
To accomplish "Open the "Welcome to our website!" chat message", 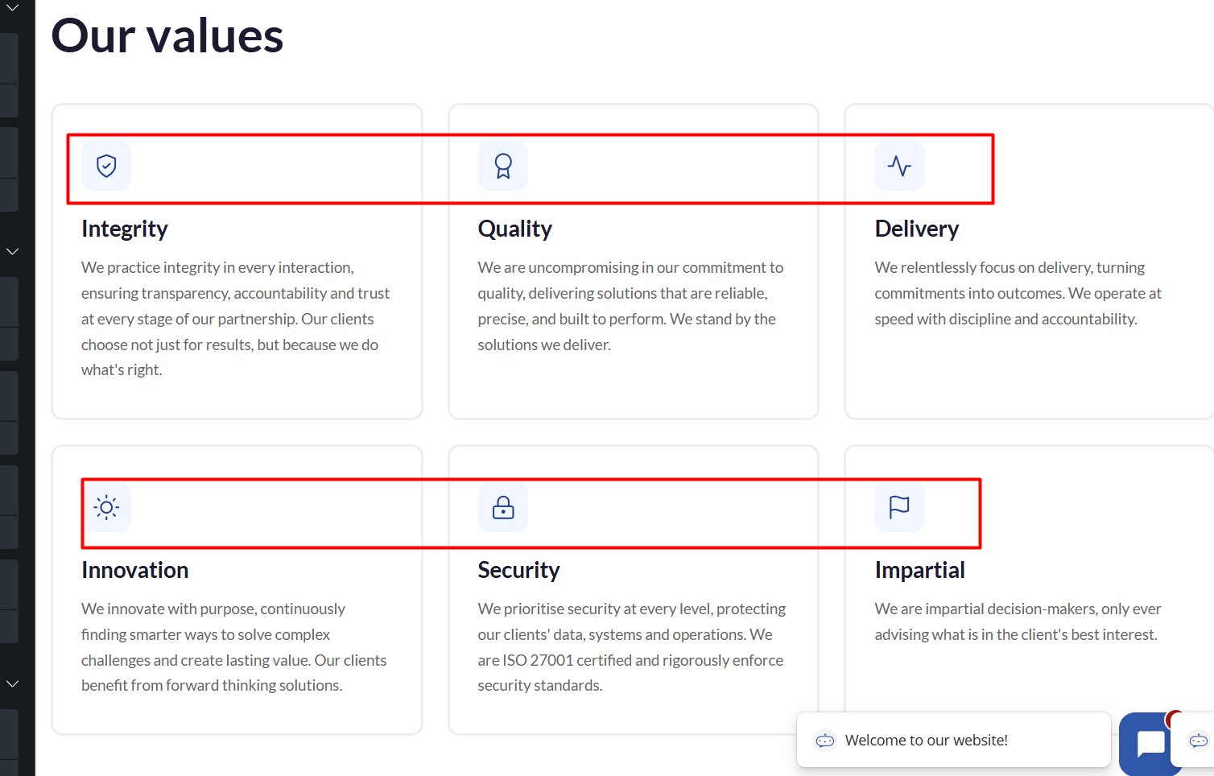I will pos(926,741).
